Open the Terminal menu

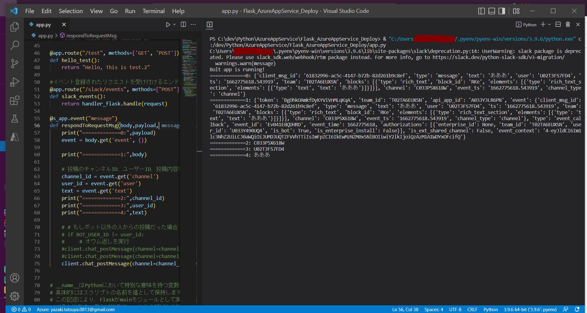tap(153, 11)
